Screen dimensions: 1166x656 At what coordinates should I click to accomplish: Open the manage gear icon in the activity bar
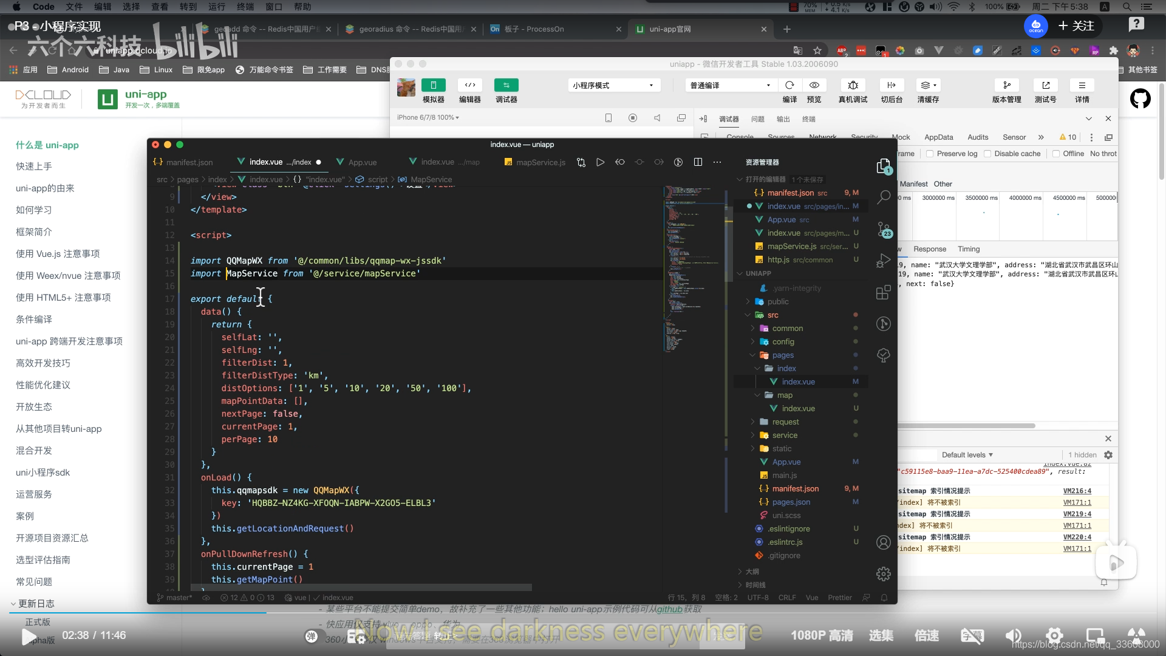point(884,574)
